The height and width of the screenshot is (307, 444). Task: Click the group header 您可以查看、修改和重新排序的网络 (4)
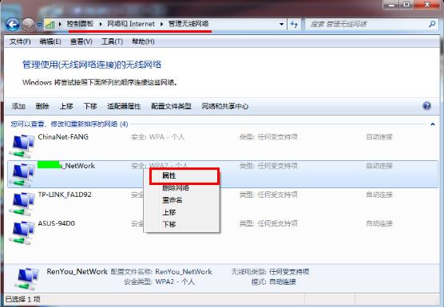point(69,124)
